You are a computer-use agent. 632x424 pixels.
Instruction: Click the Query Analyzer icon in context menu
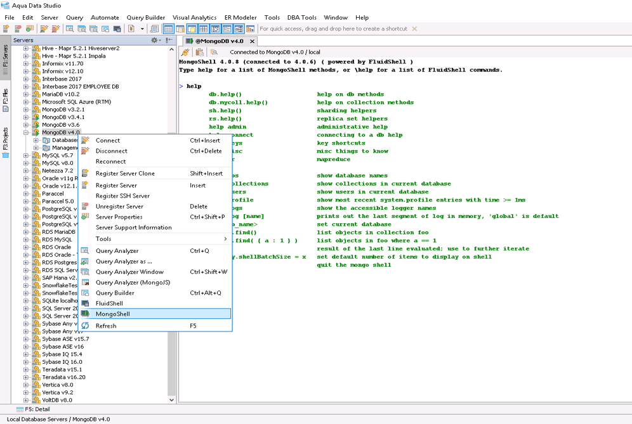coord(85,251)
